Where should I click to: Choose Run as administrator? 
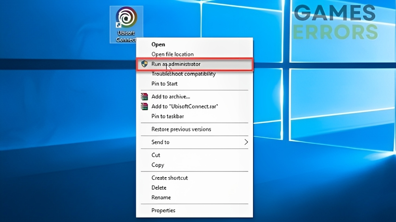click(x=194, y=64)
